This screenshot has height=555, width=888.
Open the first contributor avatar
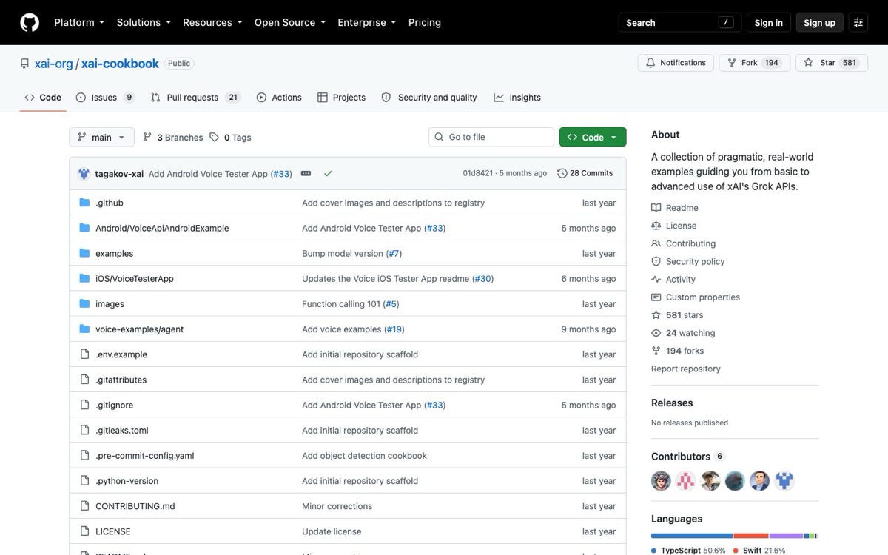pyautogui.click(x=661, y=481)
